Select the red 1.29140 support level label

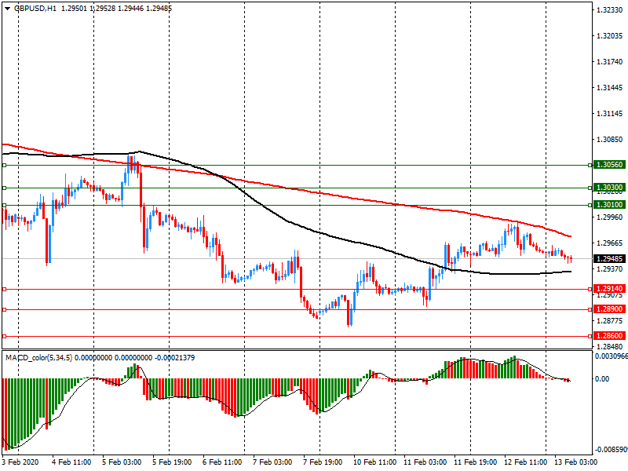609,289
